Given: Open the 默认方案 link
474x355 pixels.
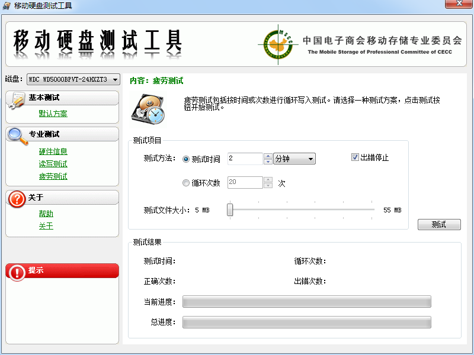Looking at the screenshot, I should click(53, 114).
